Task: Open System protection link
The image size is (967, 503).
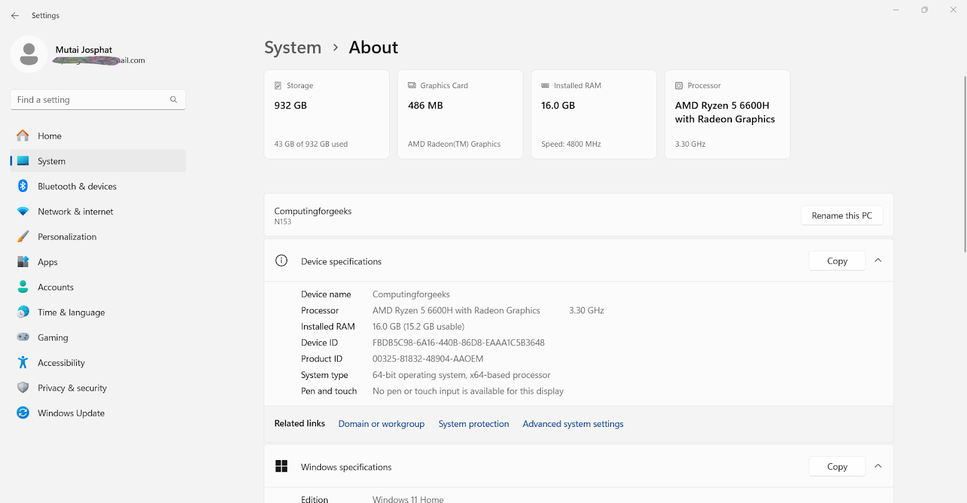Action: tap(474, 424)
